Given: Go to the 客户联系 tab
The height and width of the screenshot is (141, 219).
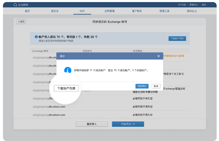Looking at the screenshot, I should pos(137,11).
